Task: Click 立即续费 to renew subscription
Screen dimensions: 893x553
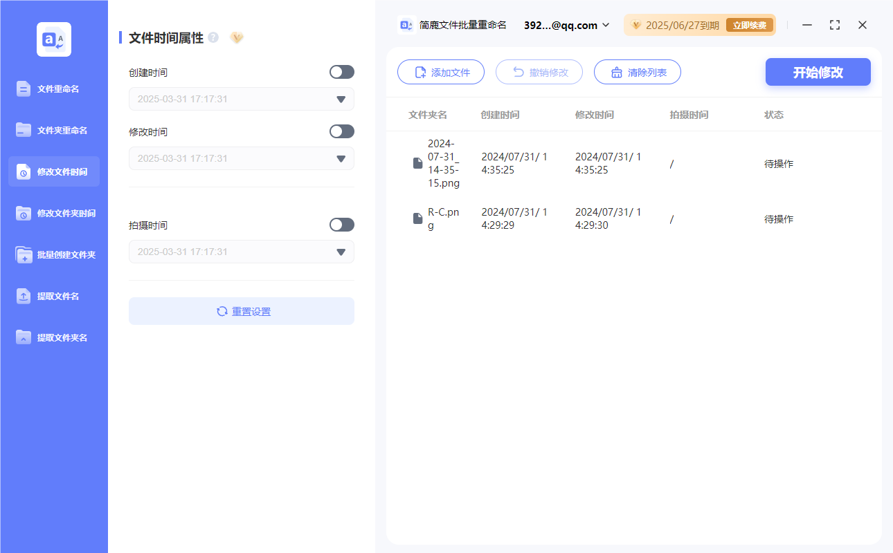Action: tap(750, 25)
